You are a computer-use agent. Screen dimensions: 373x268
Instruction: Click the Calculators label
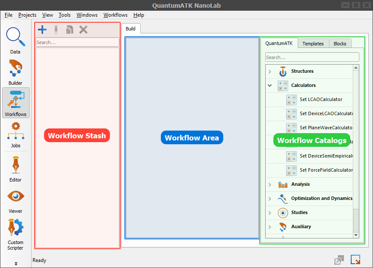304,85
